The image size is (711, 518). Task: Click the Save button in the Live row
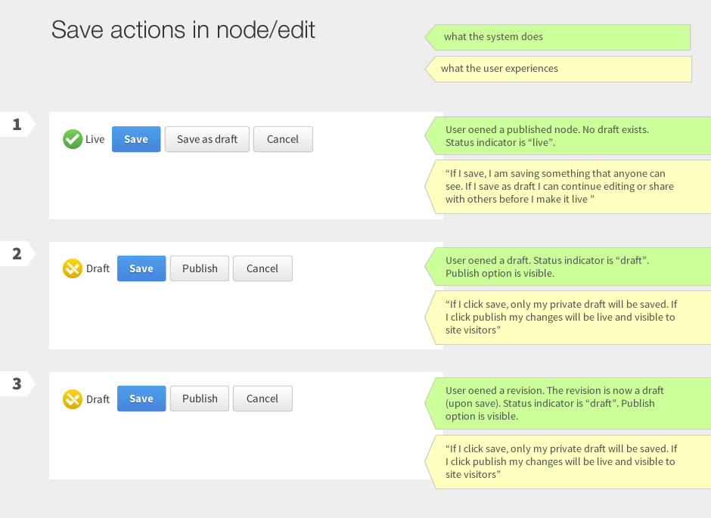pyautogui.click(x=135, y=139)
